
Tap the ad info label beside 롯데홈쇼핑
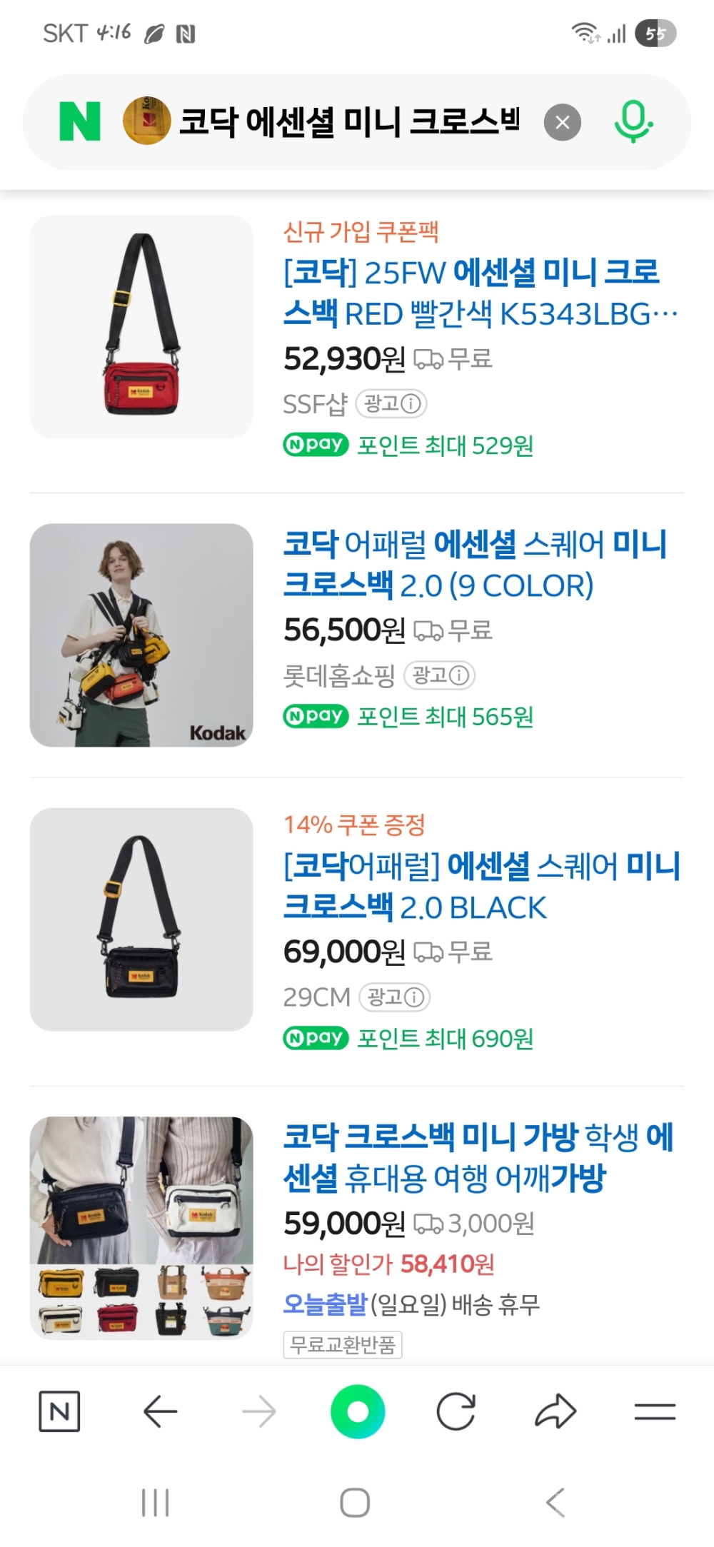(440, 675)
